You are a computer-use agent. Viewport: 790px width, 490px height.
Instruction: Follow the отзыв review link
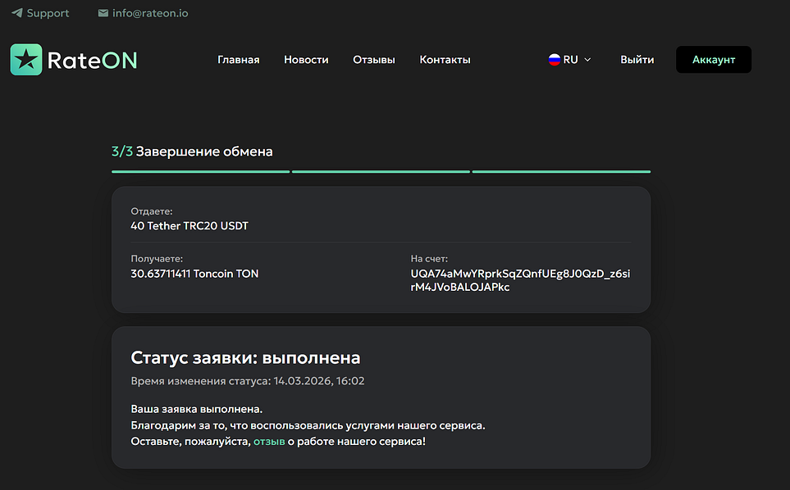pos(269,442)
